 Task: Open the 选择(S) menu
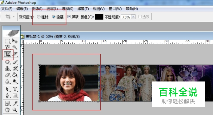point(67,9)
